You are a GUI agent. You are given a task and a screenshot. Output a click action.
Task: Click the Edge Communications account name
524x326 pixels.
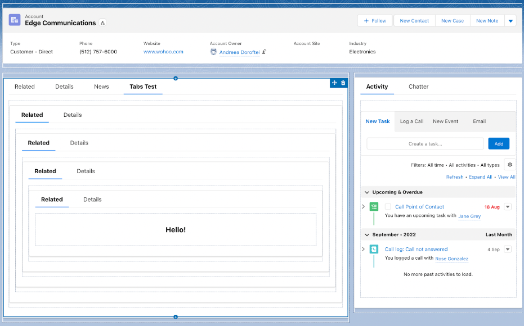[60, 22]
